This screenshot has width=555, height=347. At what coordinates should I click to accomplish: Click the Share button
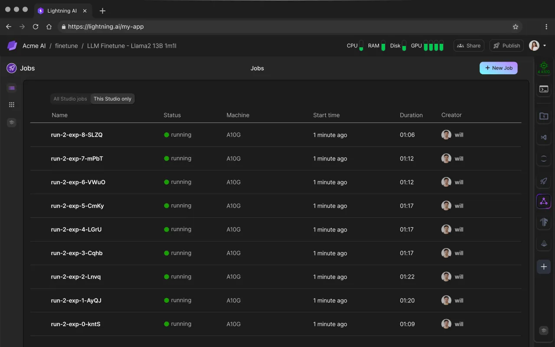pyautogui.click(x=469, y=46)
